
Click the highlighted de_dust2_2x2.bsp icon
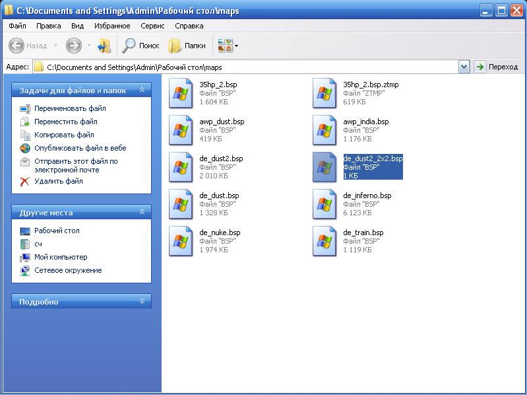pyautogui.click(x=325, y=167)
